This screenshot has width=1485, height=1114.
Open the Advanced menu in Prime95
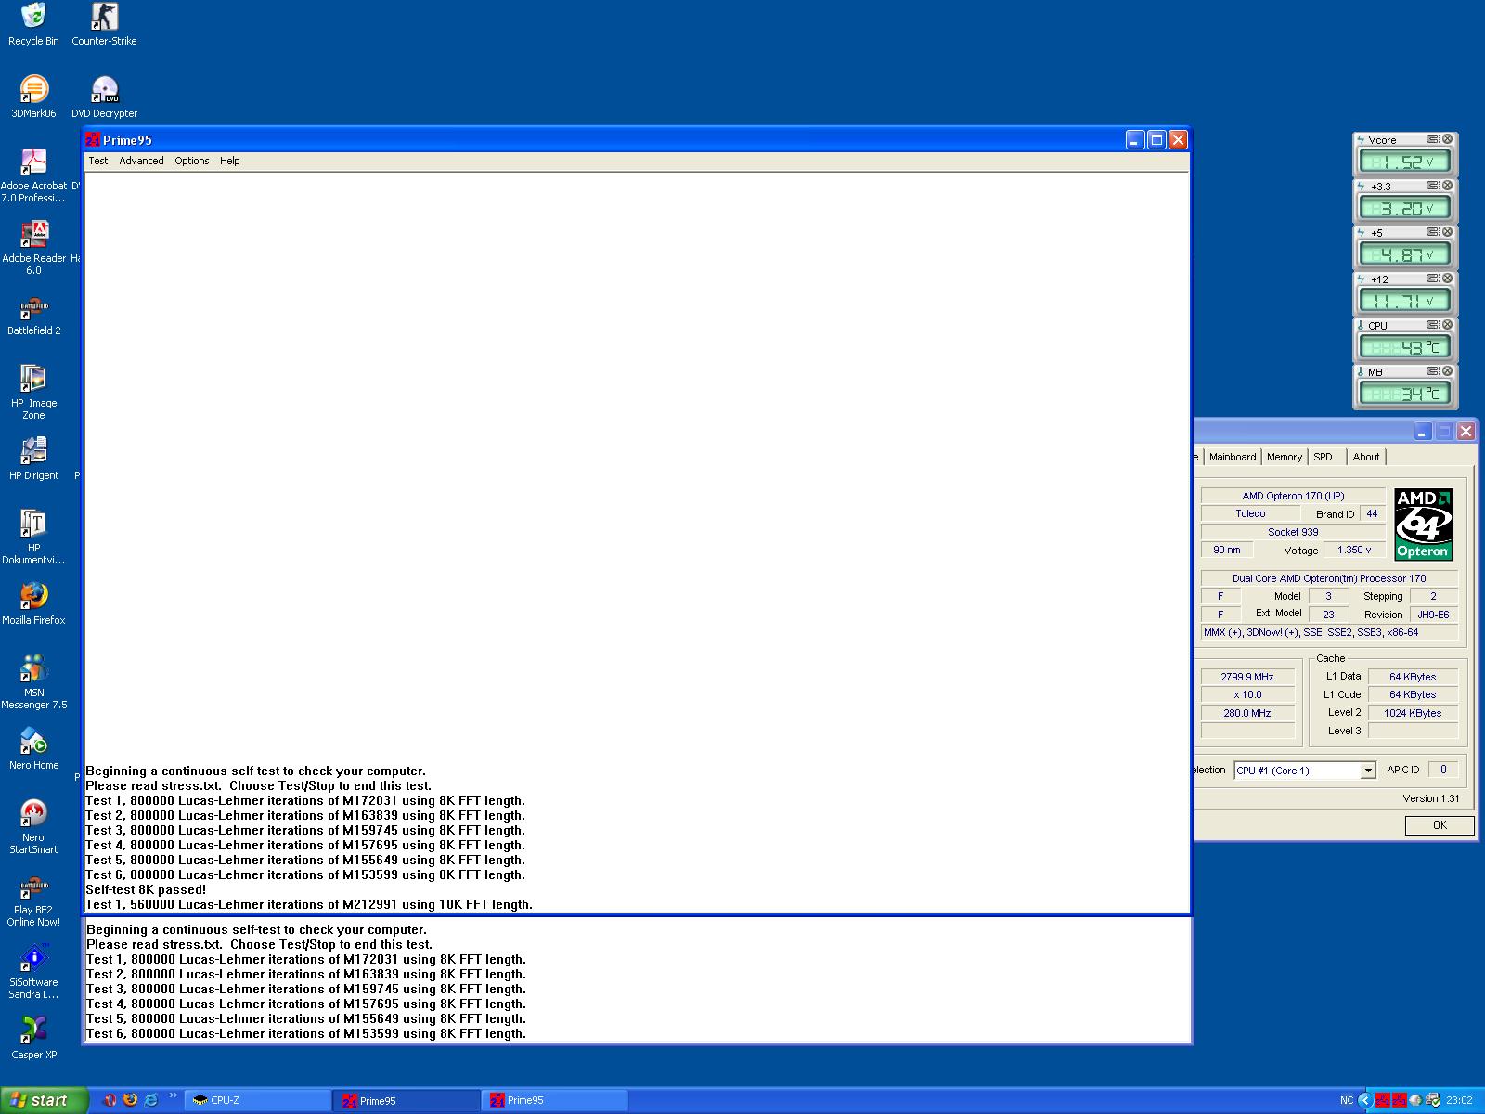tap(141, 161)
